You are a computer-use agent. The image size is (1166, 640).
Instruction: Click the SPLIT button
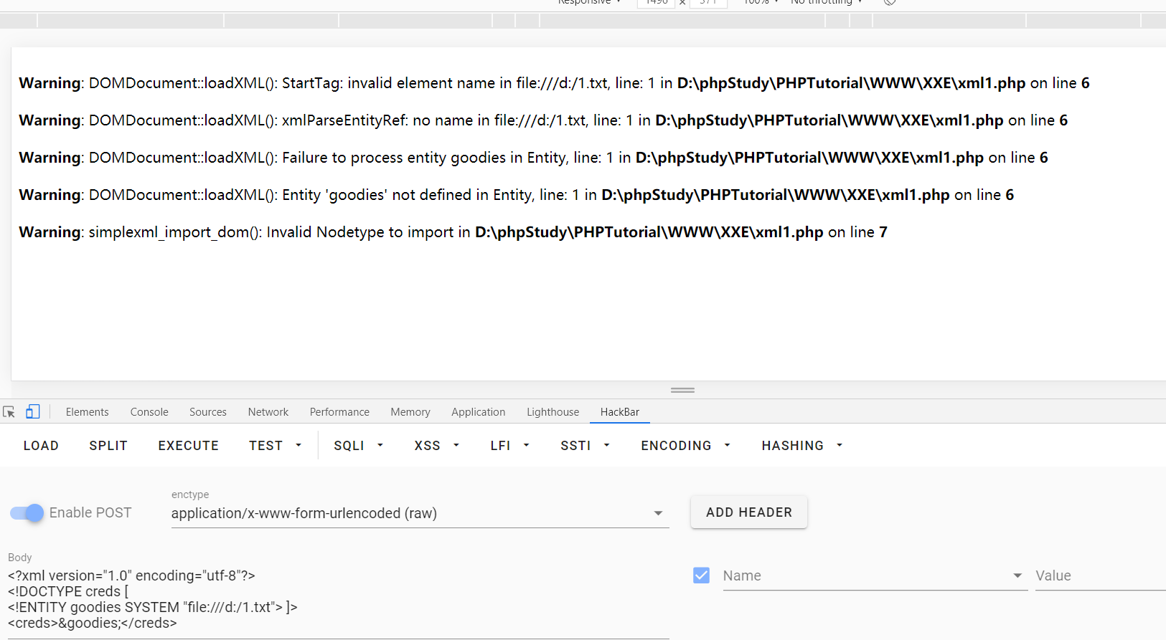click(108, 446)
